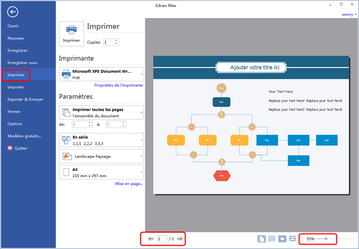This screenshot has height=249, width=359.
Task: Go to the next preview page
Action: tap(179, 239)
